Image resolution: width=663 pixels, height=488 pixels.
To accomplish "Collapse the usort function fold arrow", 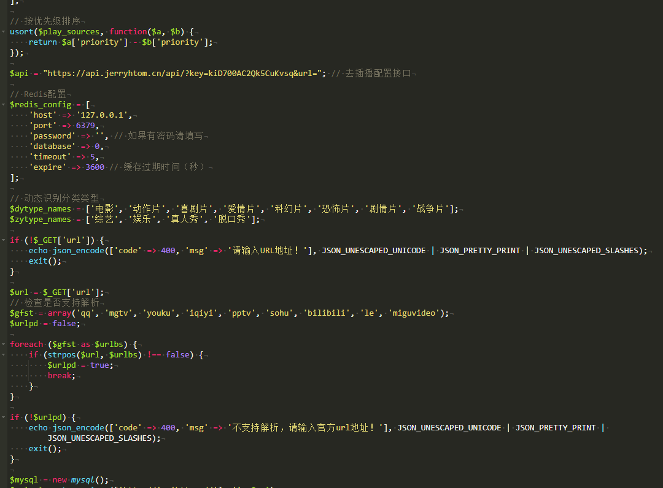I will [x=4, y=32].
